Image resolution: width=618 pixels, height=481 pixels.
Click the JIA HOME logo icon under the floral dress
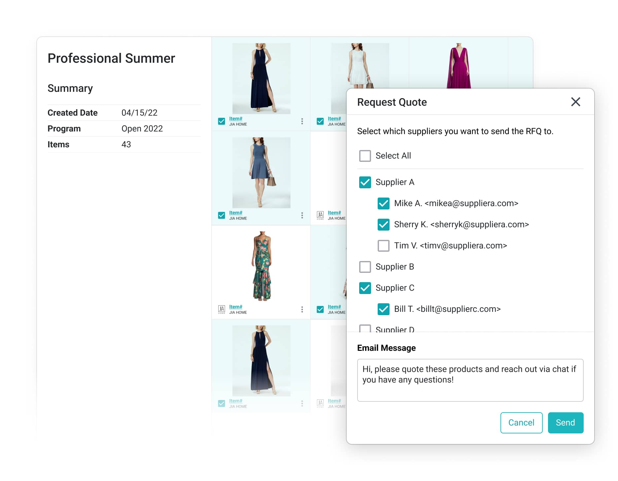pos(222,309)
